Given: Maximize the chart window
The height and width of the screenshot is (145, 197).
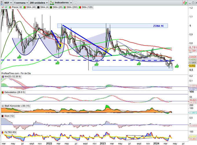Looking at the screenshot, I should click(x=193, y=3).
